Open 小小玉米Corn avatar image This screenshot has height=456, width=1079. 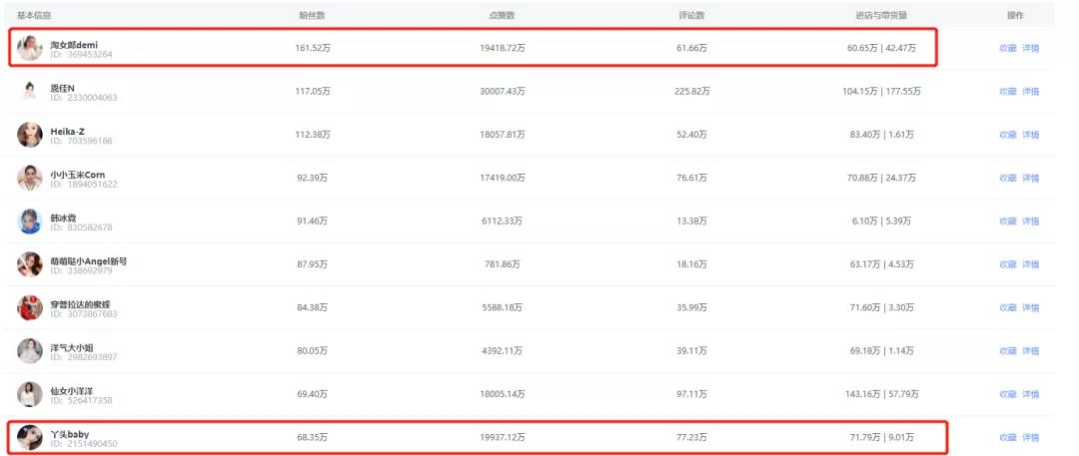pyautogui.click(x=30, y=179)
